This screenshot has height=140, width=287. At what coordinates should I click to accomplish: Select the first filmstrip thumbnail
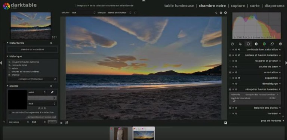(x=121, y=133)
